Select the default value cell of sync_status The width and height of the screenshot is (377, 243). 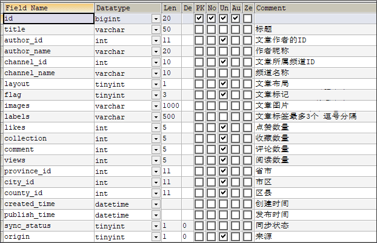coord(187,226)
